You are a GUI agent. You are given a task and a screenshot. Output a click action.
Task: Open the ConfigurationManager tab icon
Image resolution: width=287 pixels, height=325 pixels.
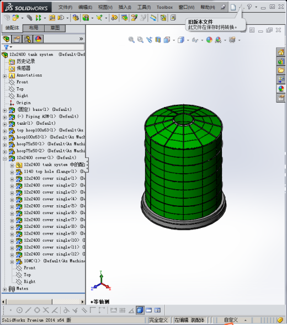point(28,39)
